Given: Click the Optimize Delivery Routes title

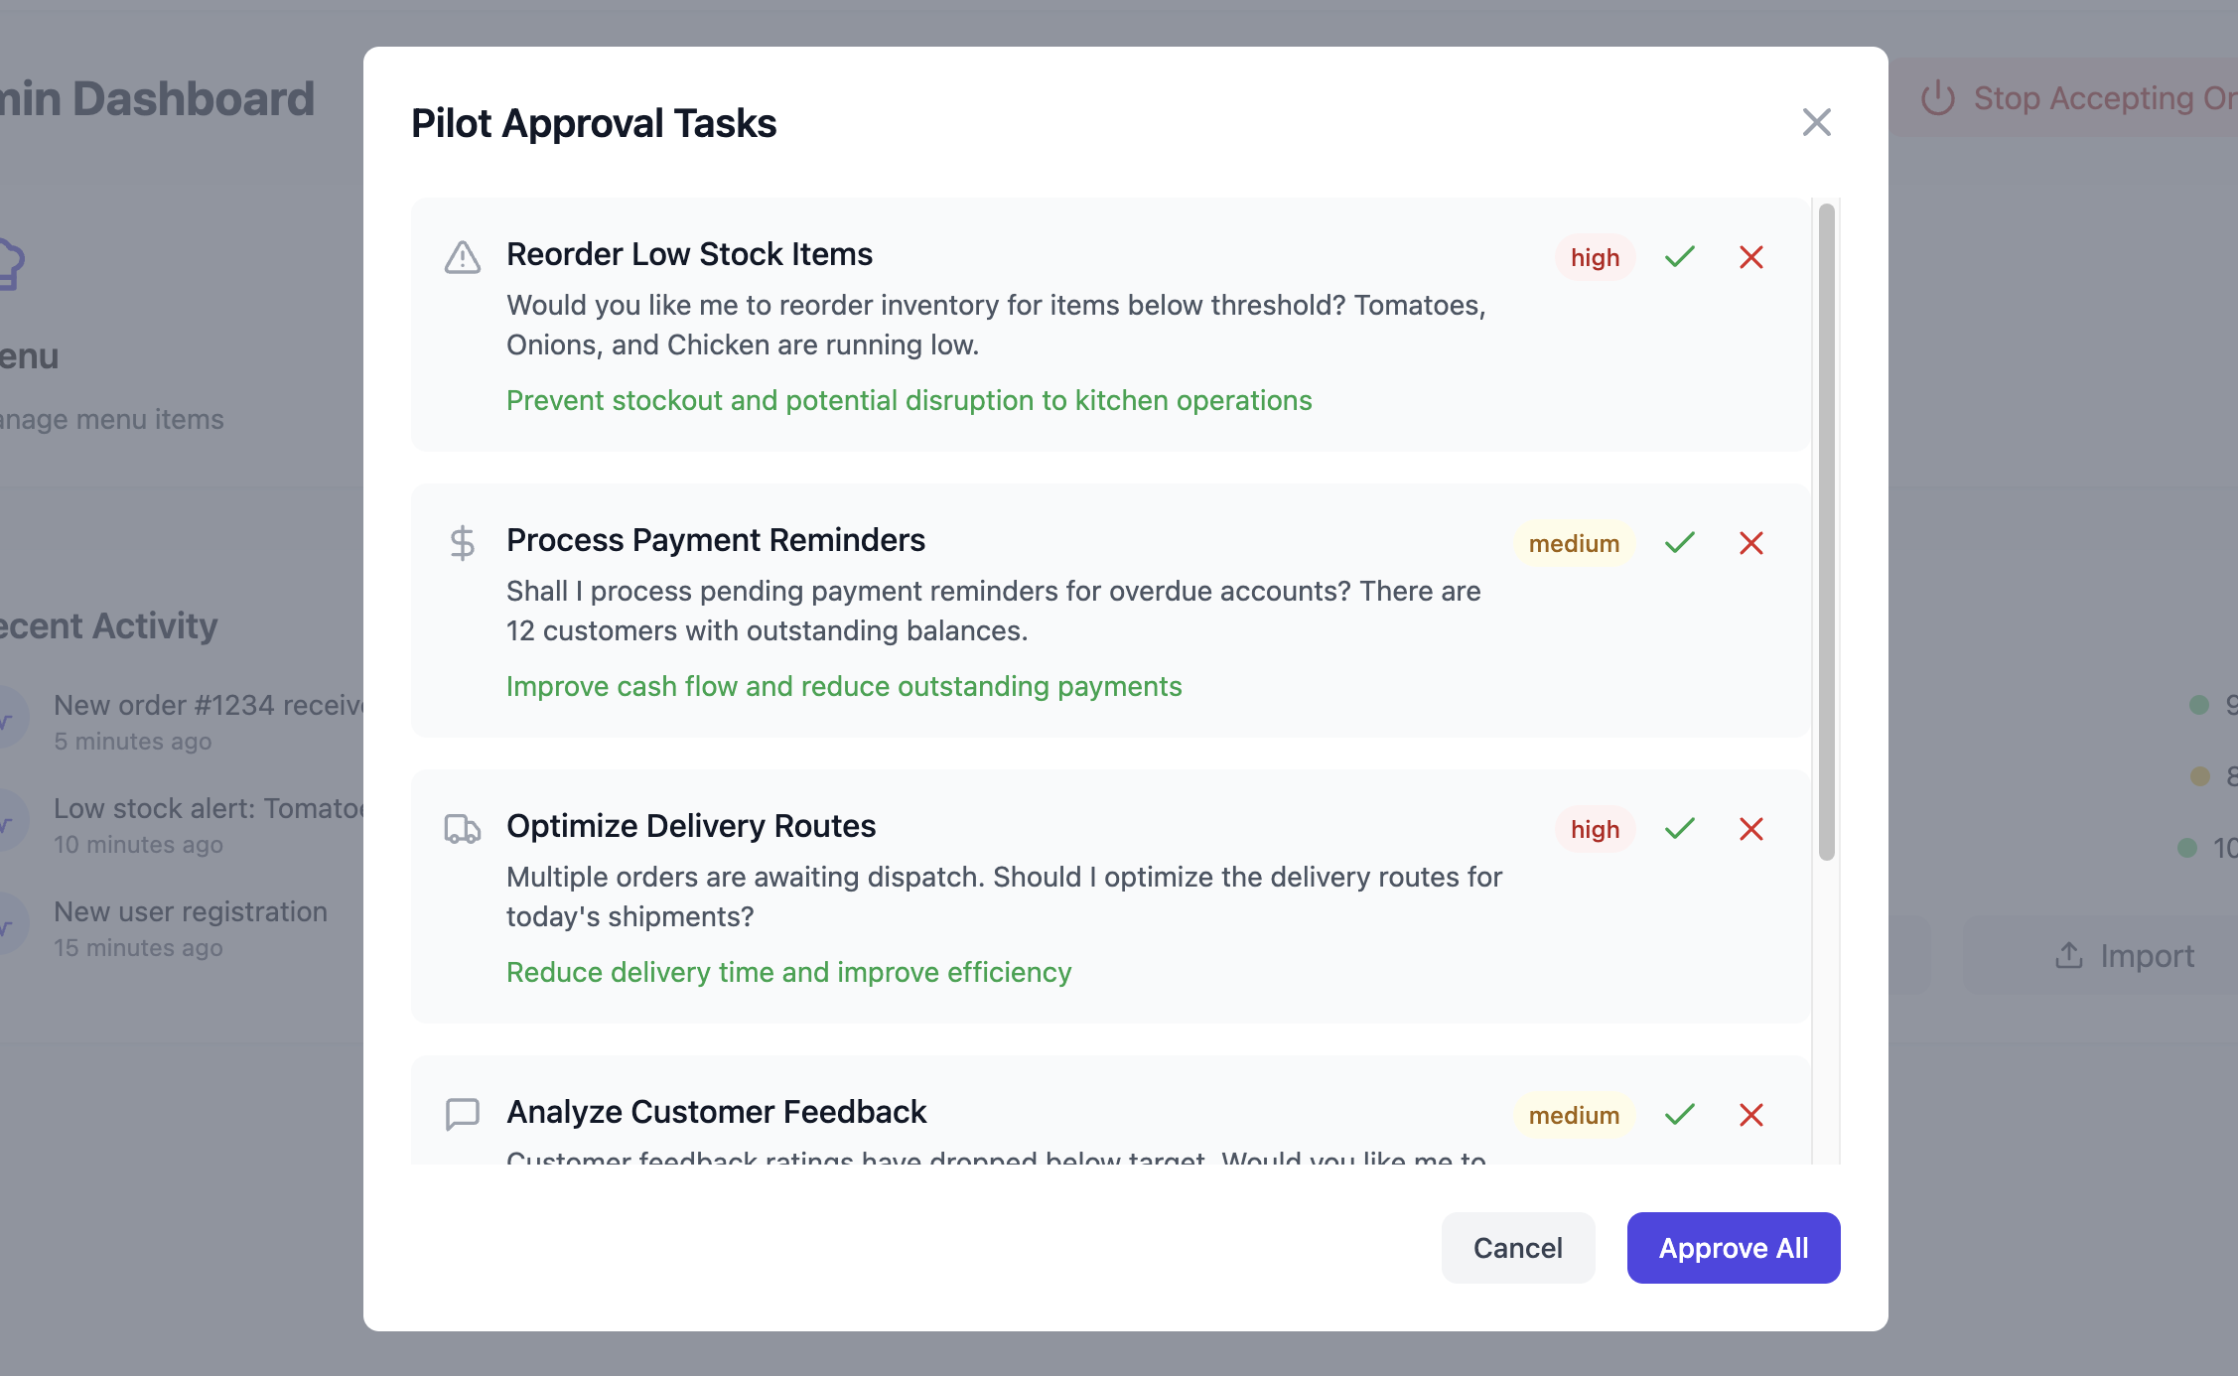Looking at the screenshot, I should (x=691, y=826).
